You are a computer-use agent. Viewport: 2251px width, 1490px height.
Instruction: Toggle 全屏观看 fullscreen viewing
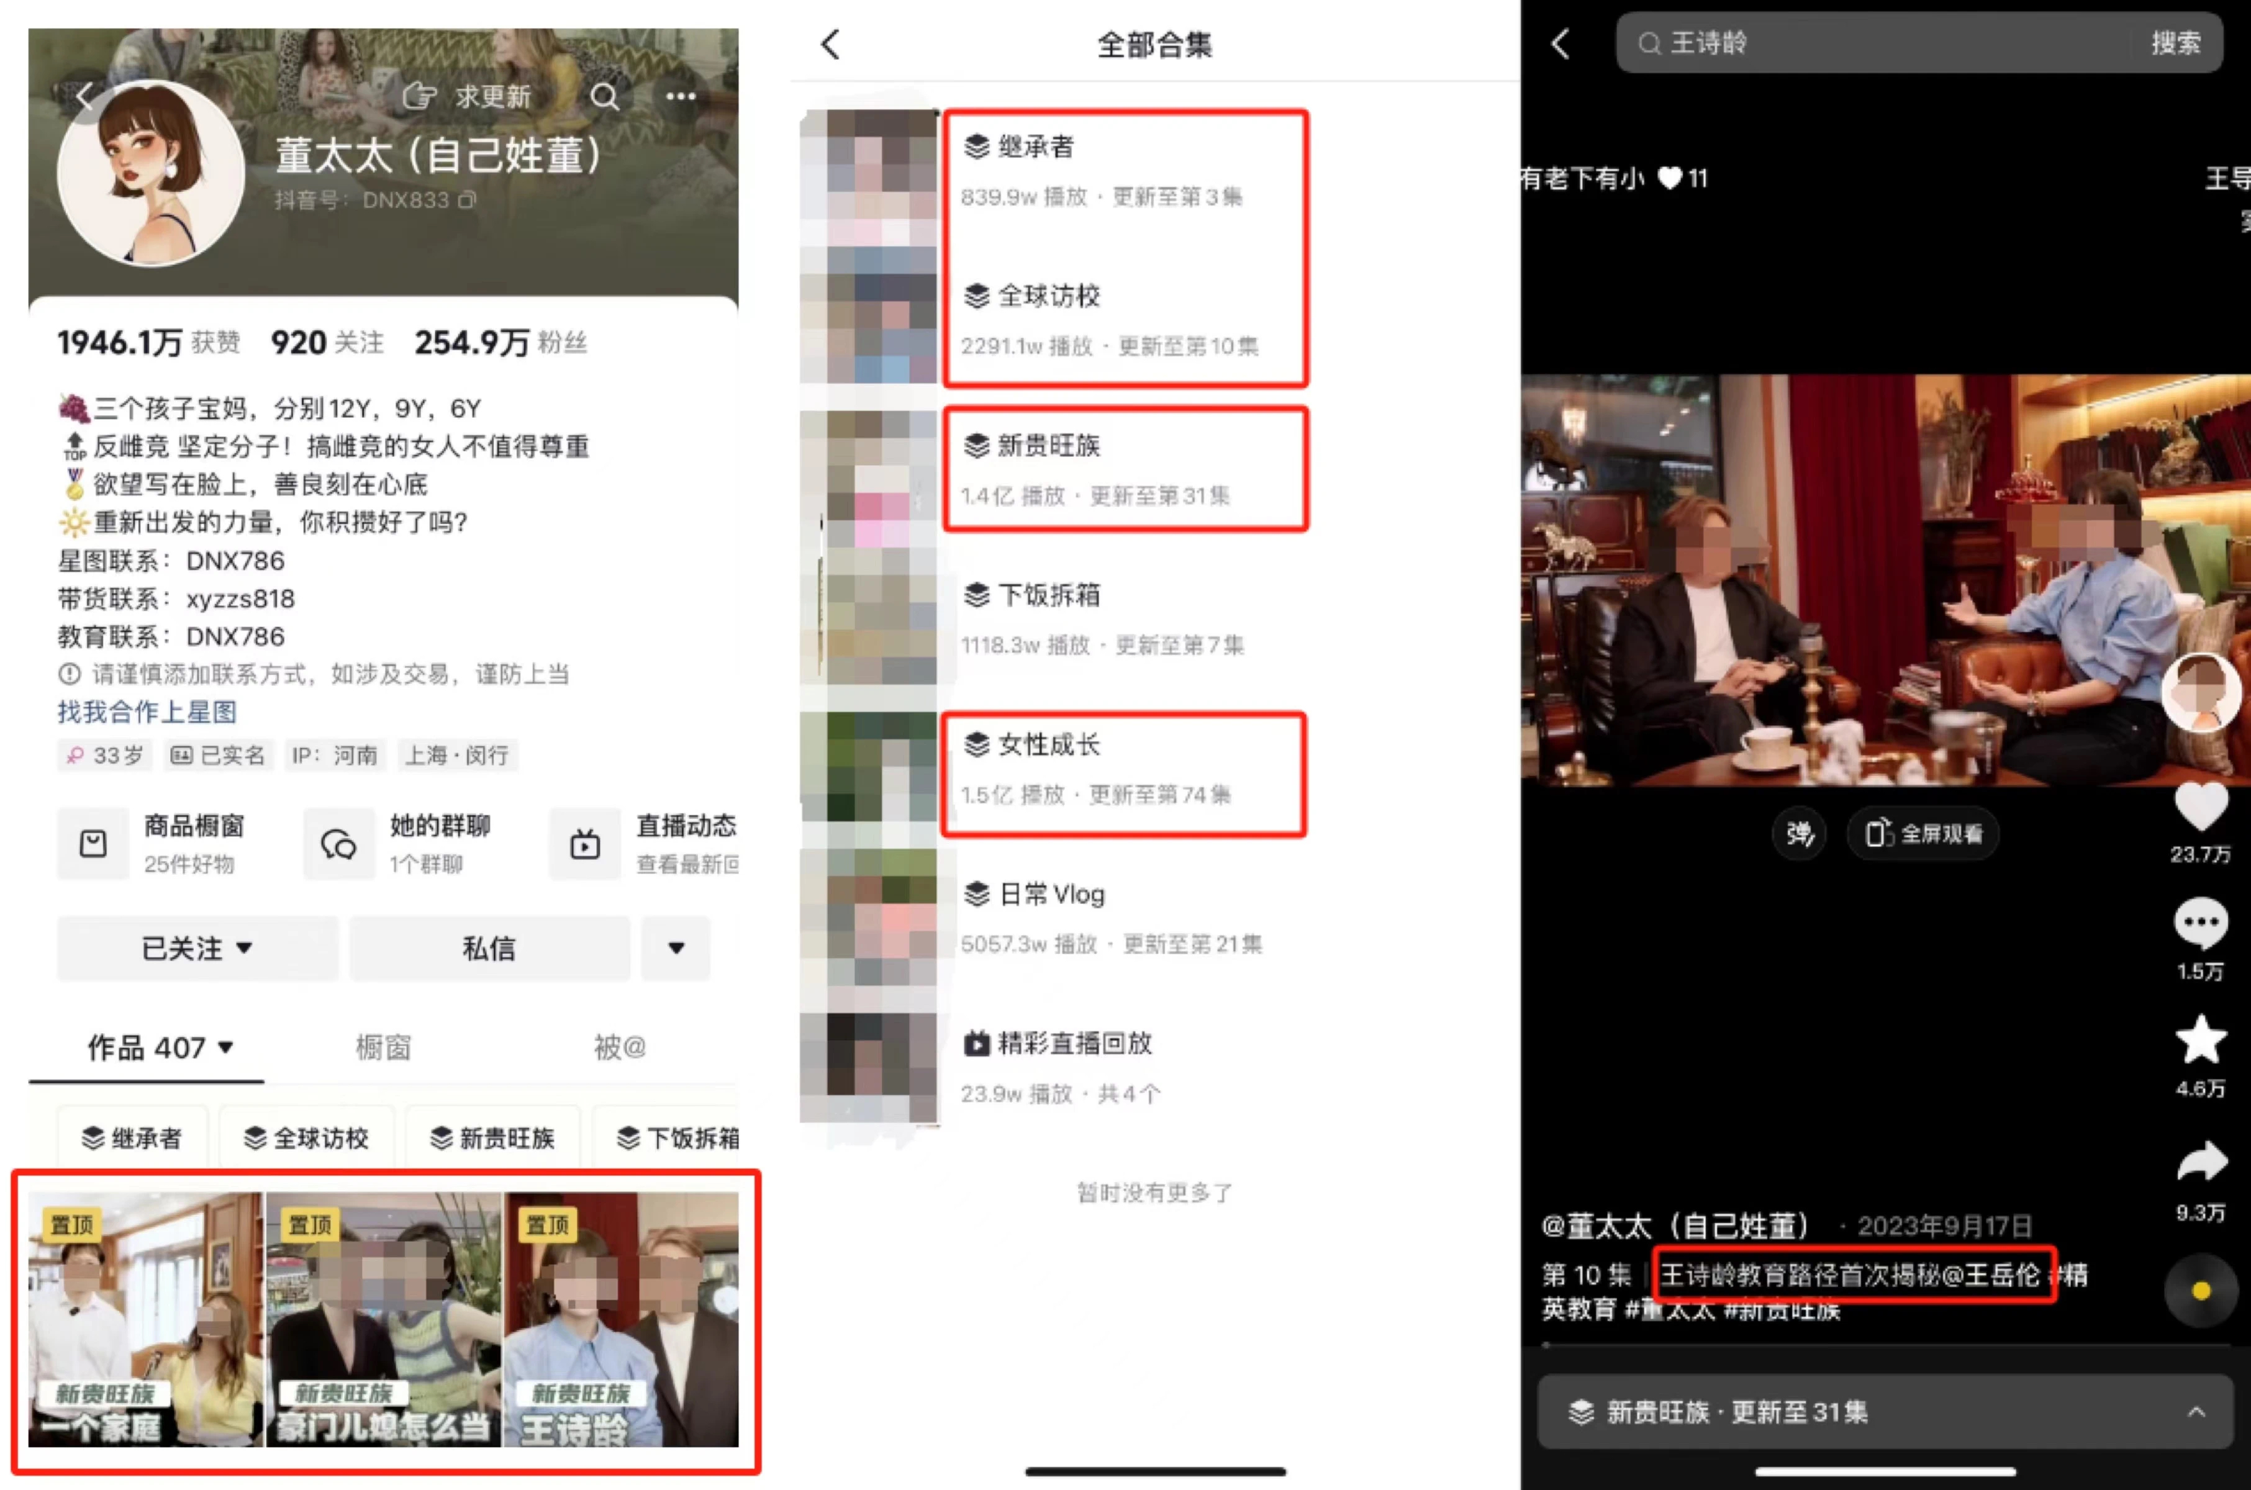pyautogui.click(x=1923, y=833)
